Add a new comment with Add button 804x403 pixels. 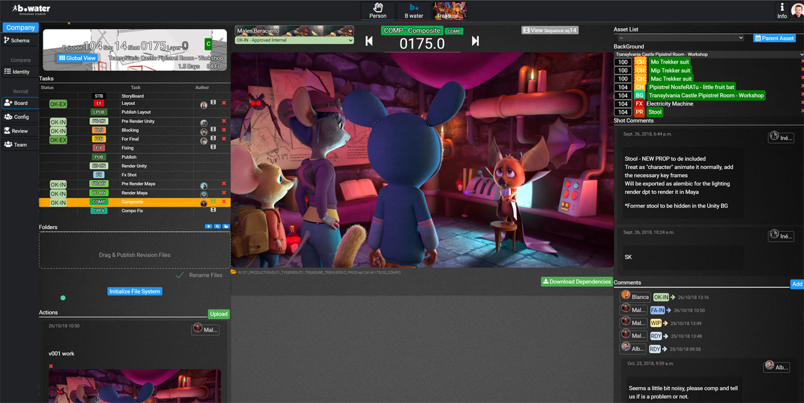point(797,284)
